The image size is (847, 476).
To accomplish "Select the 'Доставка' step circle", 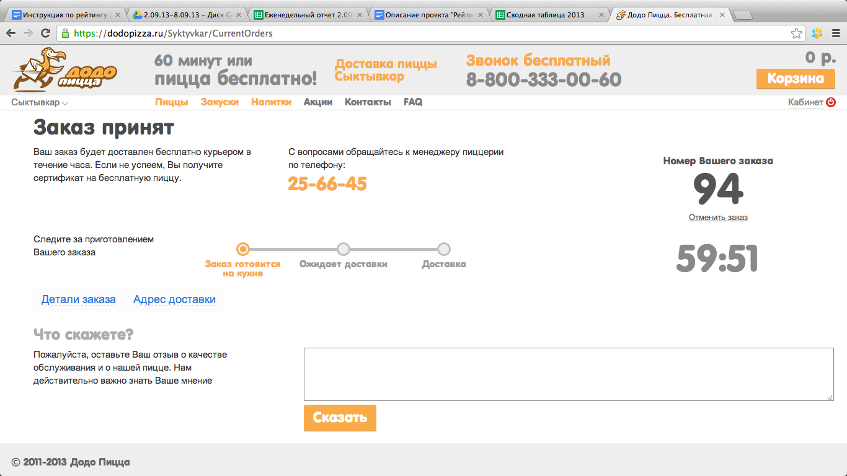I will pos(444,249).
